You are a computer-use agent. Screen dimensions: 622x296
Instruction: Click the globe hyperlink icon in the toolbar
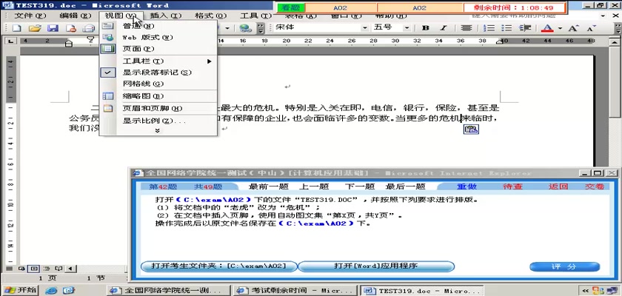[246, 28]
